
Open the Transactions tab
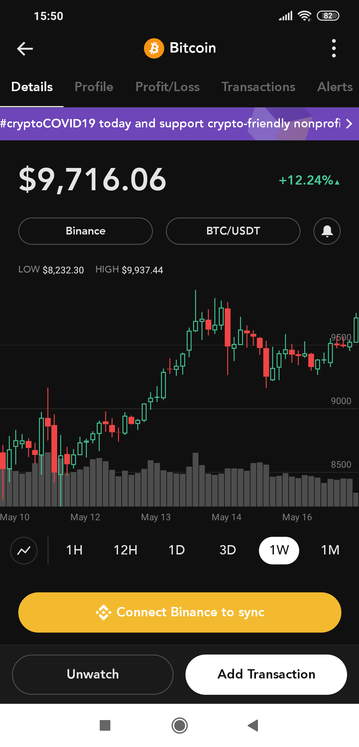point(258,87)
